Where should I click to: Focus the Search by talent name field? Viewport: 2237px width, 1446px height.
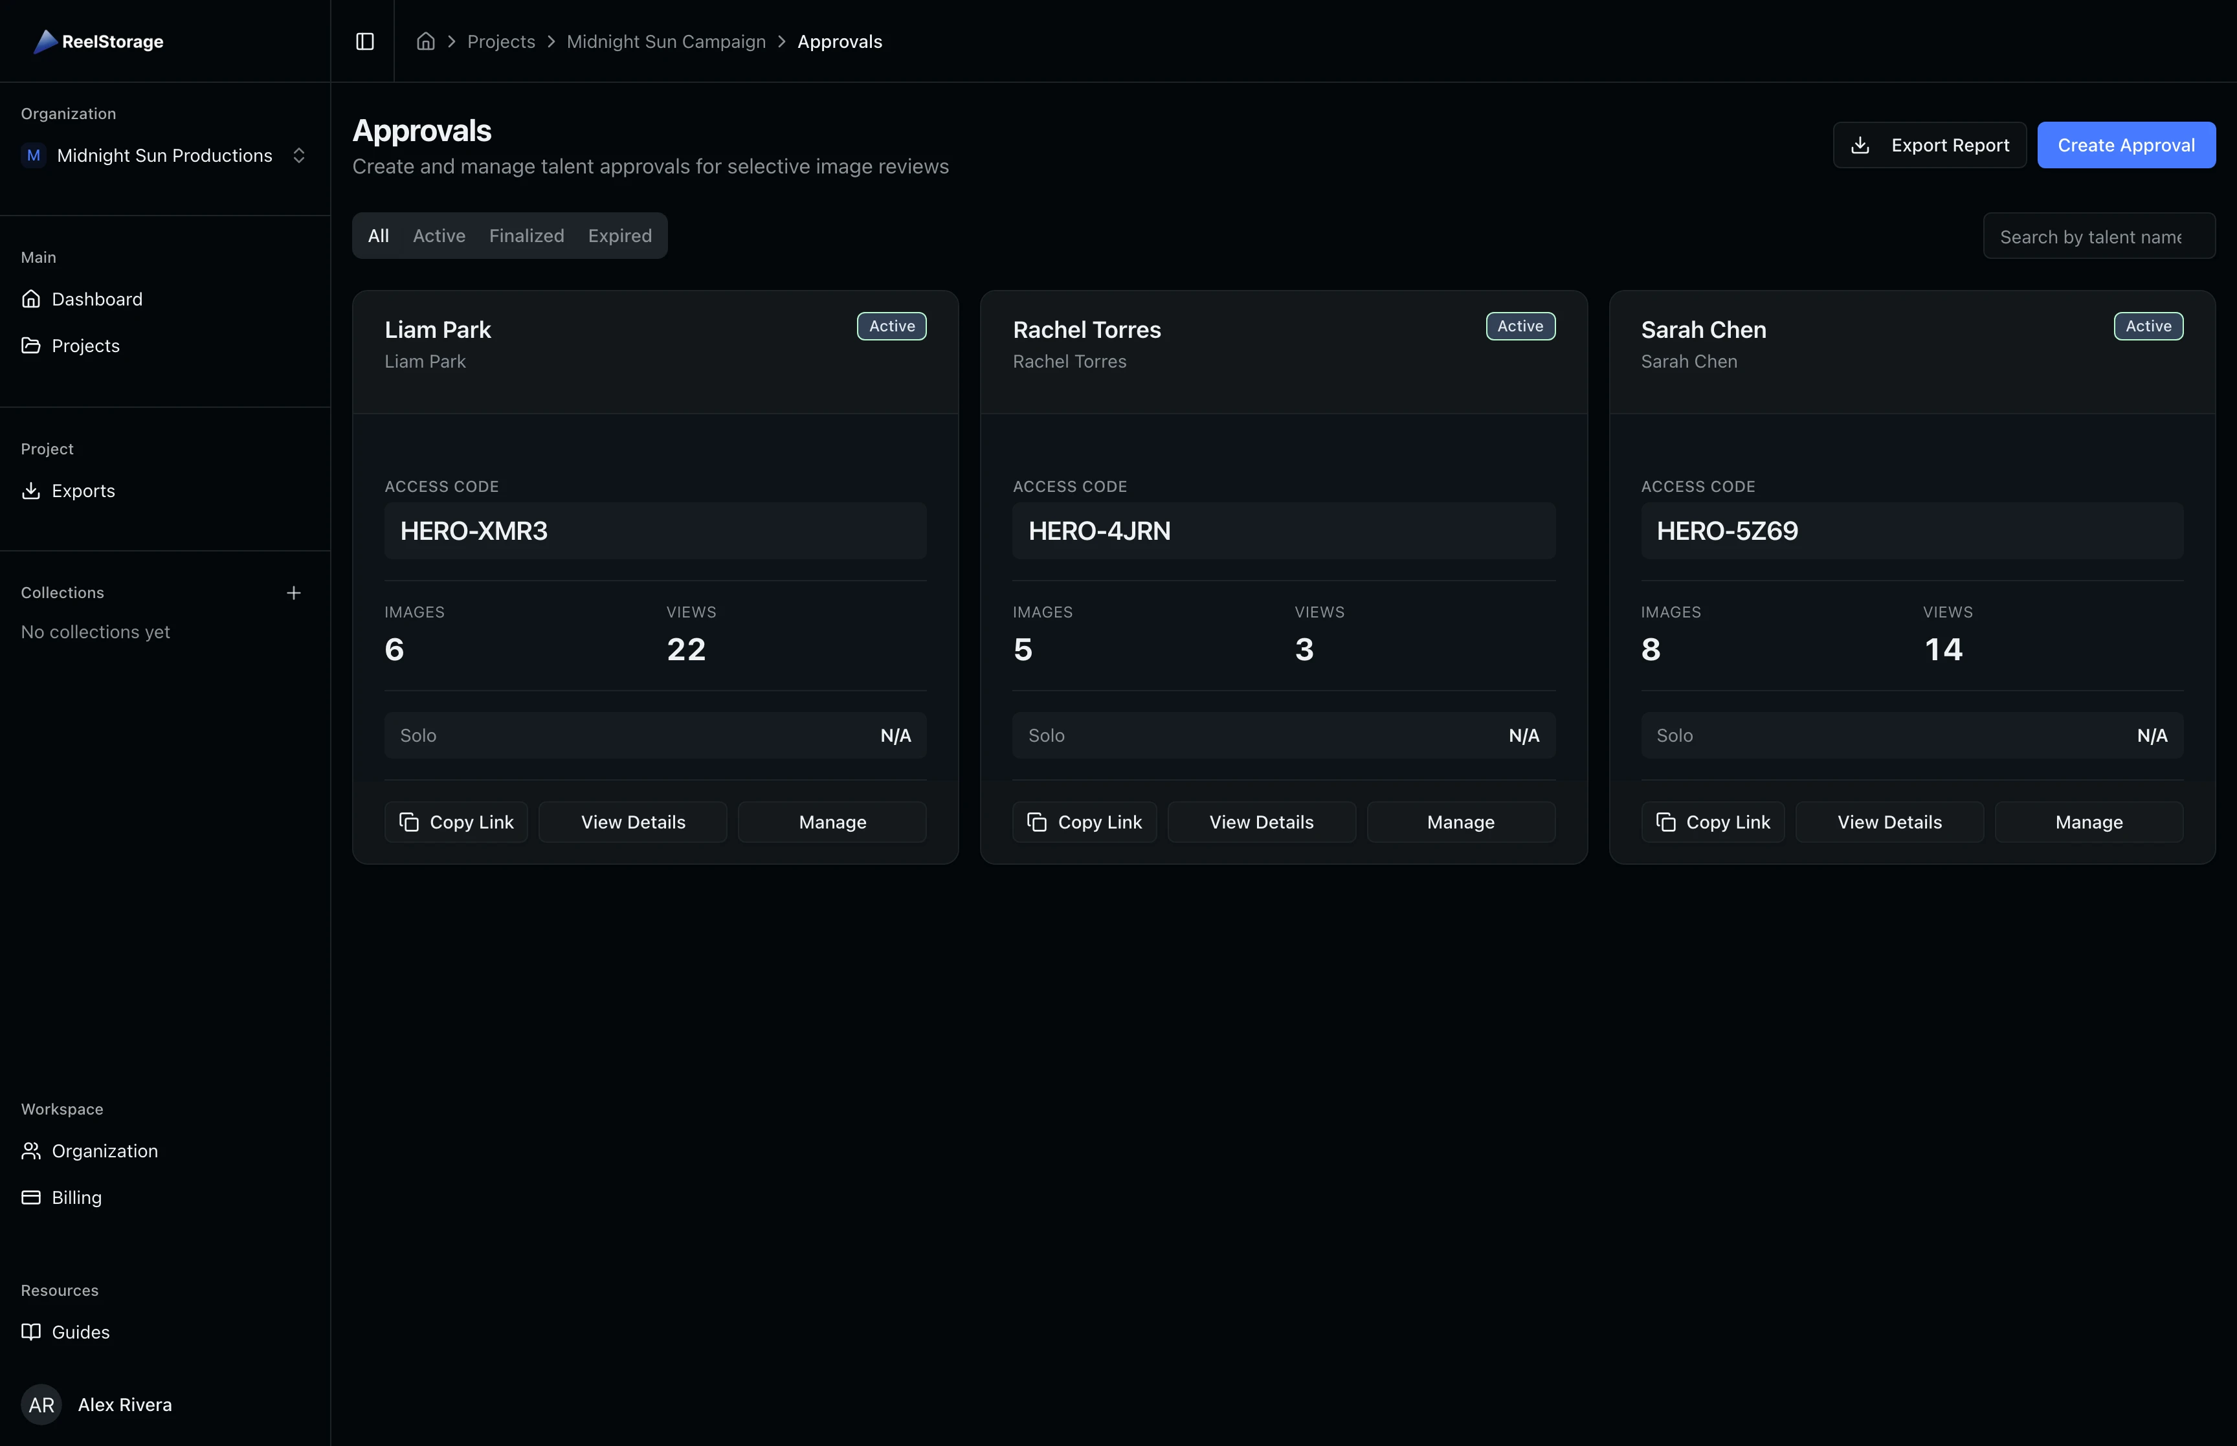click(x=2098, y=237)
